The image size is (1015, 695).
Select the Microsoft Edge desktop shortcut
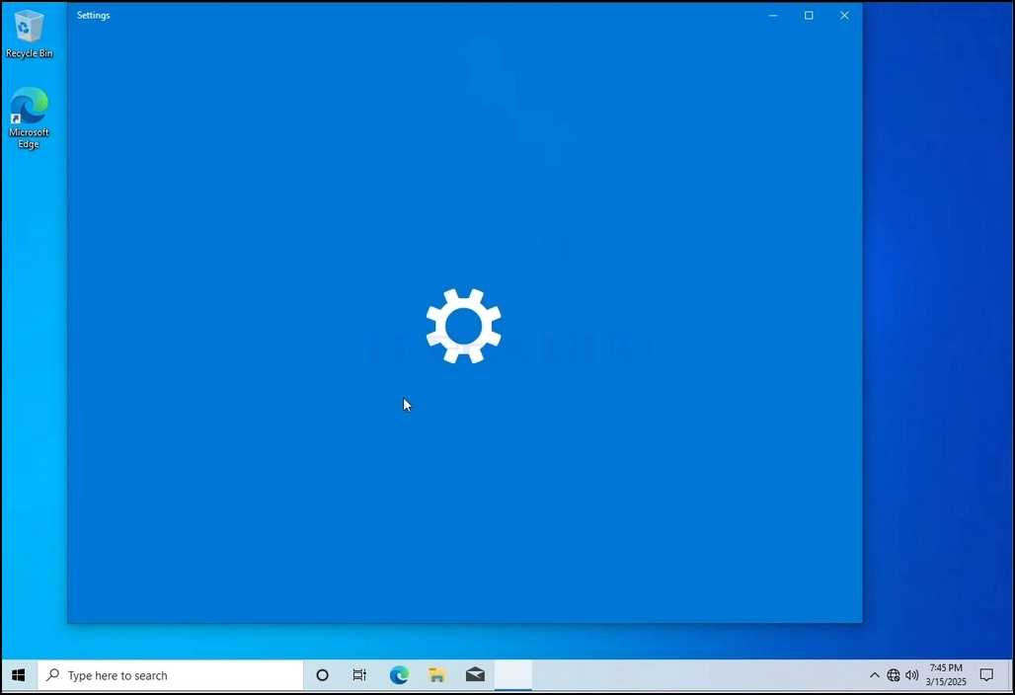pos(29,117)
